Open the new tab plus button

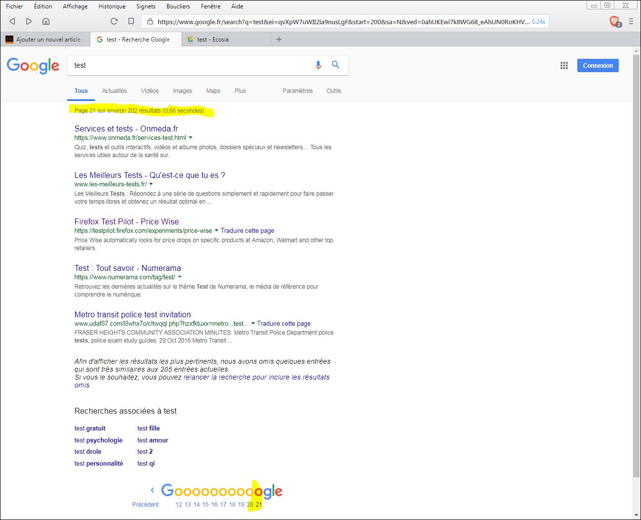tap(279, 40)
